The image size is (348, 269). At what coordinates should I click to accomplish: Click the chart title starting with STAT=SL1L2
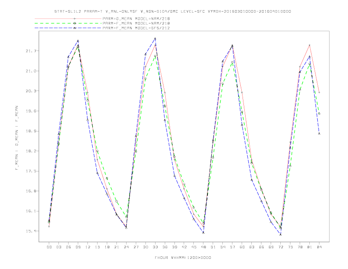(172, 11)
